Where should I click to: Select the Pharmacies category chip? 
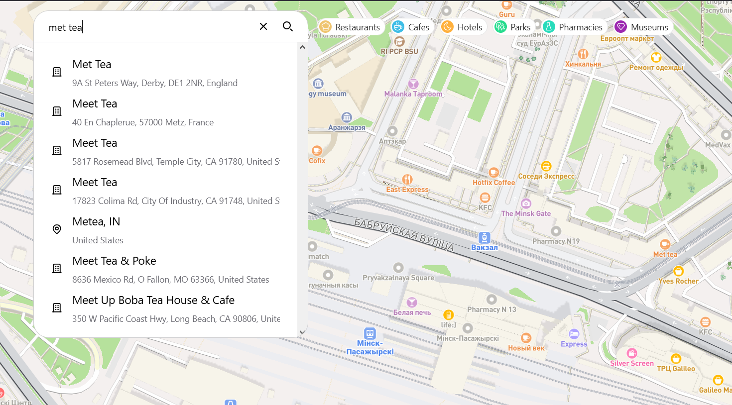coord(573,27)
